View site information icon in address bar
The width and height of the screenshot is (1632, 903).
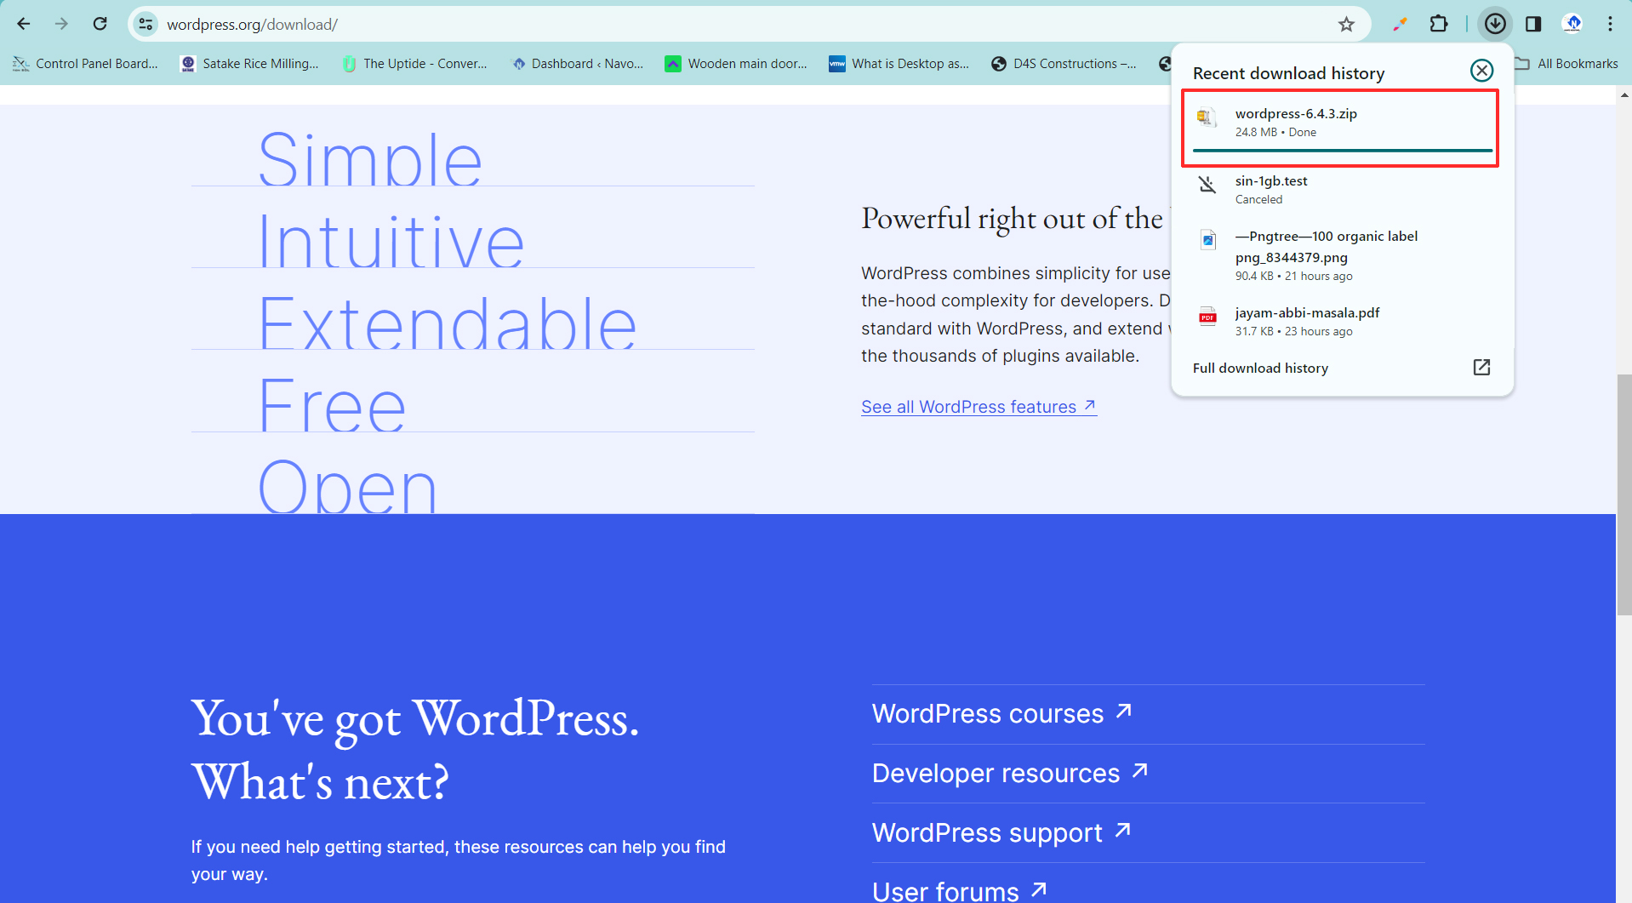(146, 24)
